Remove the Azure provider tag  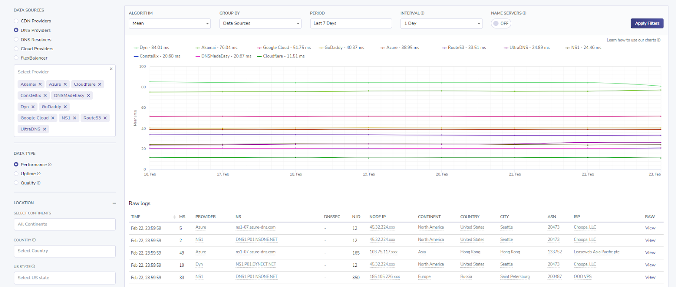(65, 84)
